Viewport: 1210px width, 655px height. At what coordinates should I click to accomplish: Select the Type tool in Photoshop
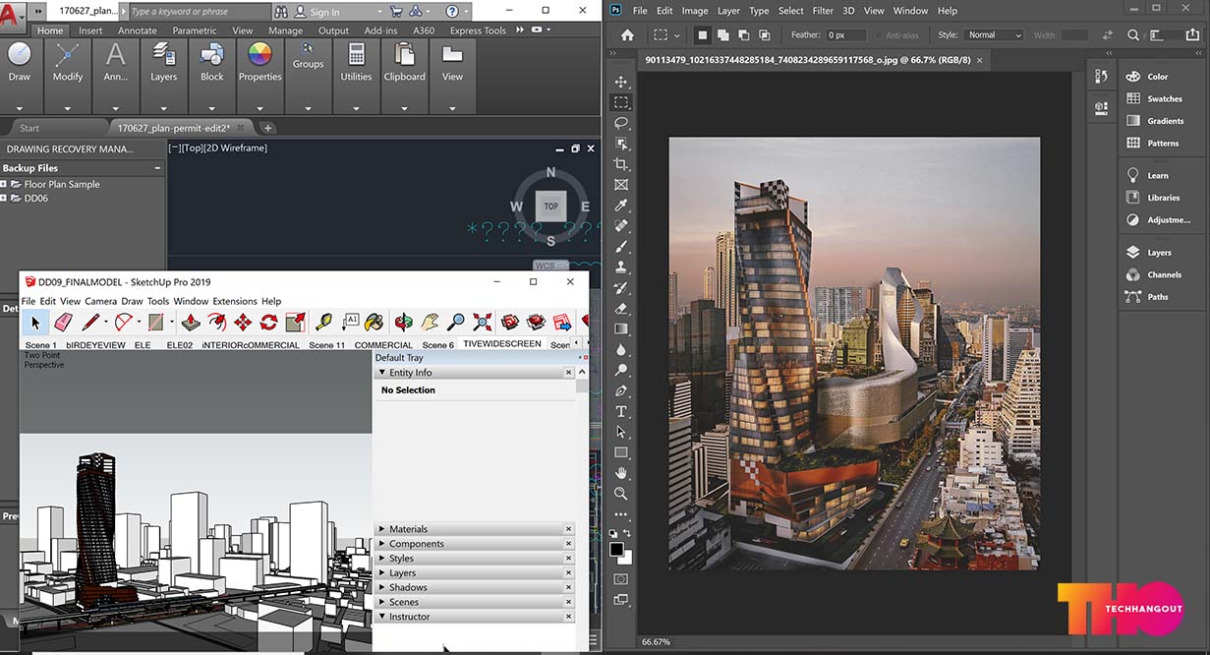621,411
